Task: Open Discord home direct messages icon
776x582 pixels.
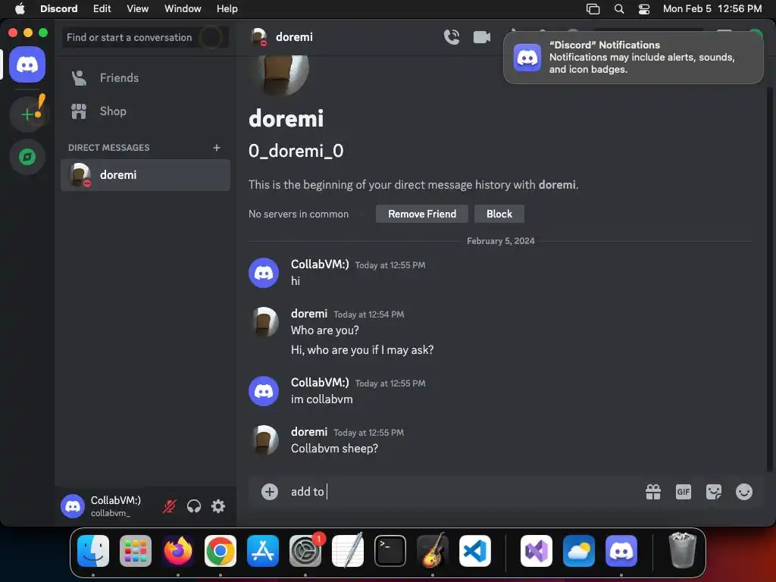Action: pyautogui.click(x=27, y=64)
